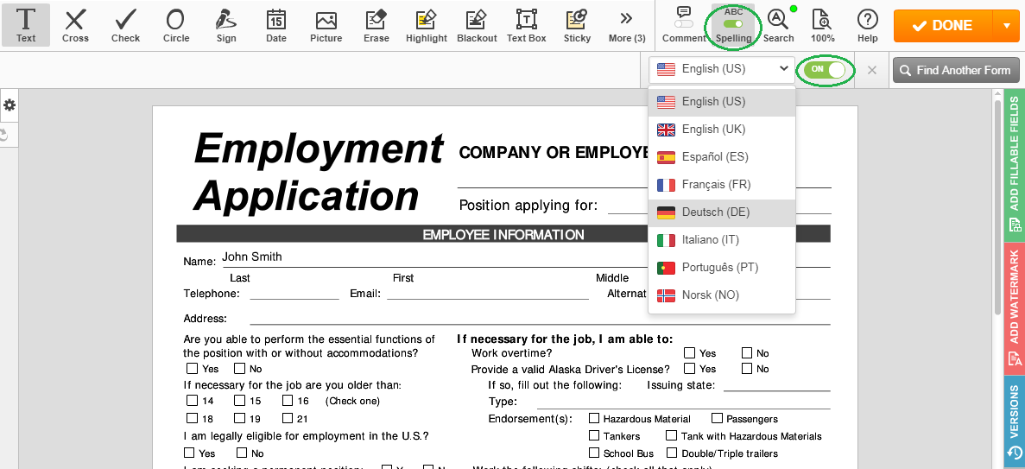Image resolution: width=1025 pixels, height=469 pixels.
Task: Open Help
Action: click(868, 26)
